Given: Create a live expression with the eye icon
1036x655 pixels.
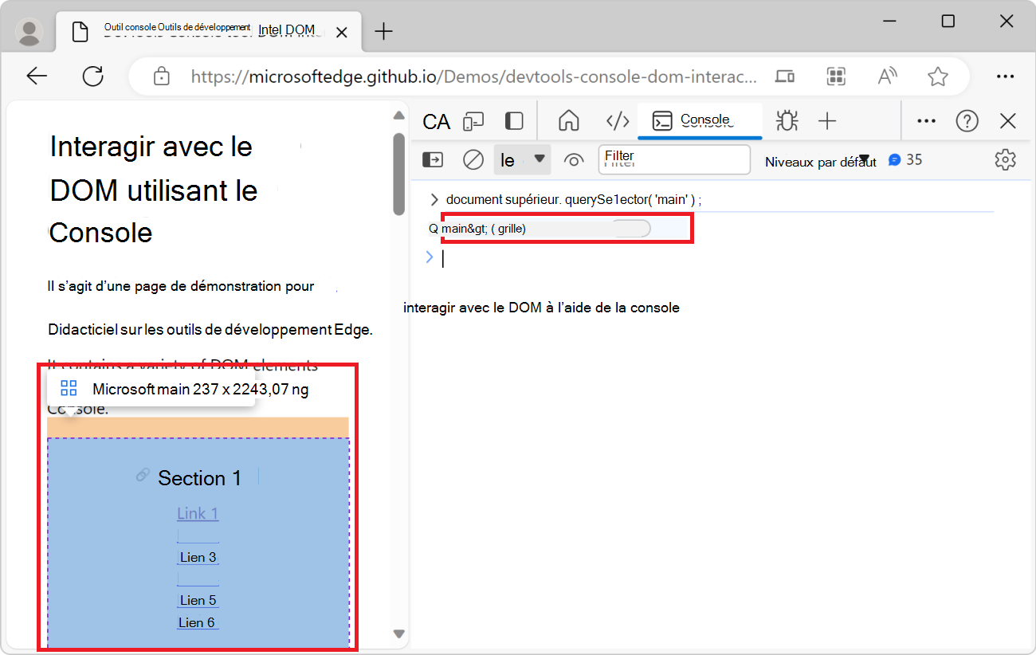Looking at the screenshot, I should click(574, 159).
